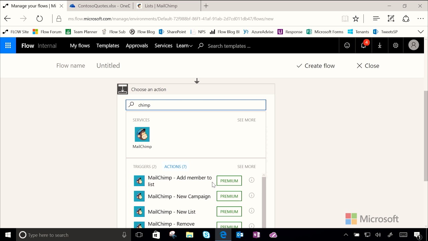Open Flow Blog bookmark
Screen dimensions: 428x241
(142, 32)
